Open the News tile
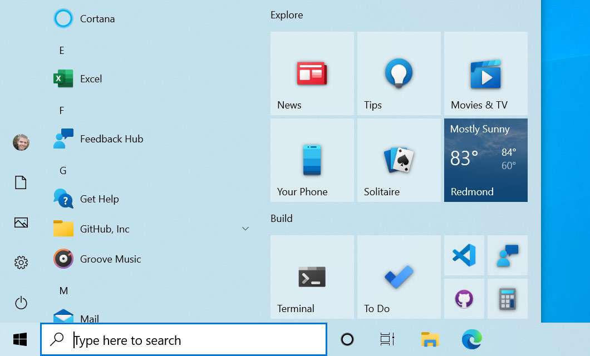Screen dimensions: 590x356 coord(312,73)
